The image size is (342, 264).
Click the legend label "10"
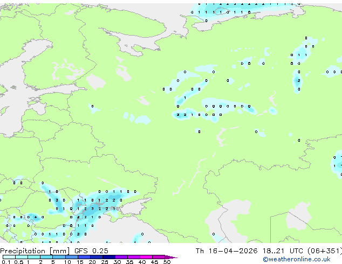[67, 262]
